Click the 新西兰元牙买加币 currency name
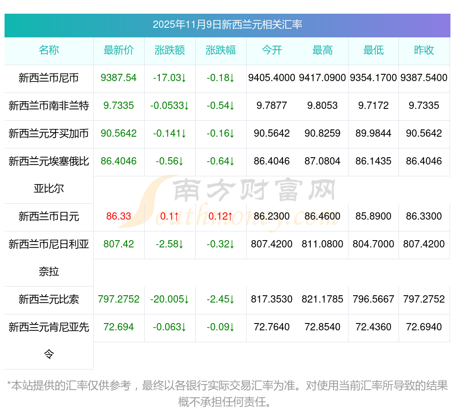Image resolution: width=455 pixels, height=416 pixels. tap(49, 134)
